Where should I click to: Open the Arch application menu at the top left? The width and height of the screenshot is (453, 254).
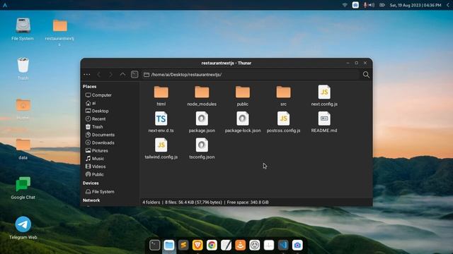[x=5, y=5]
